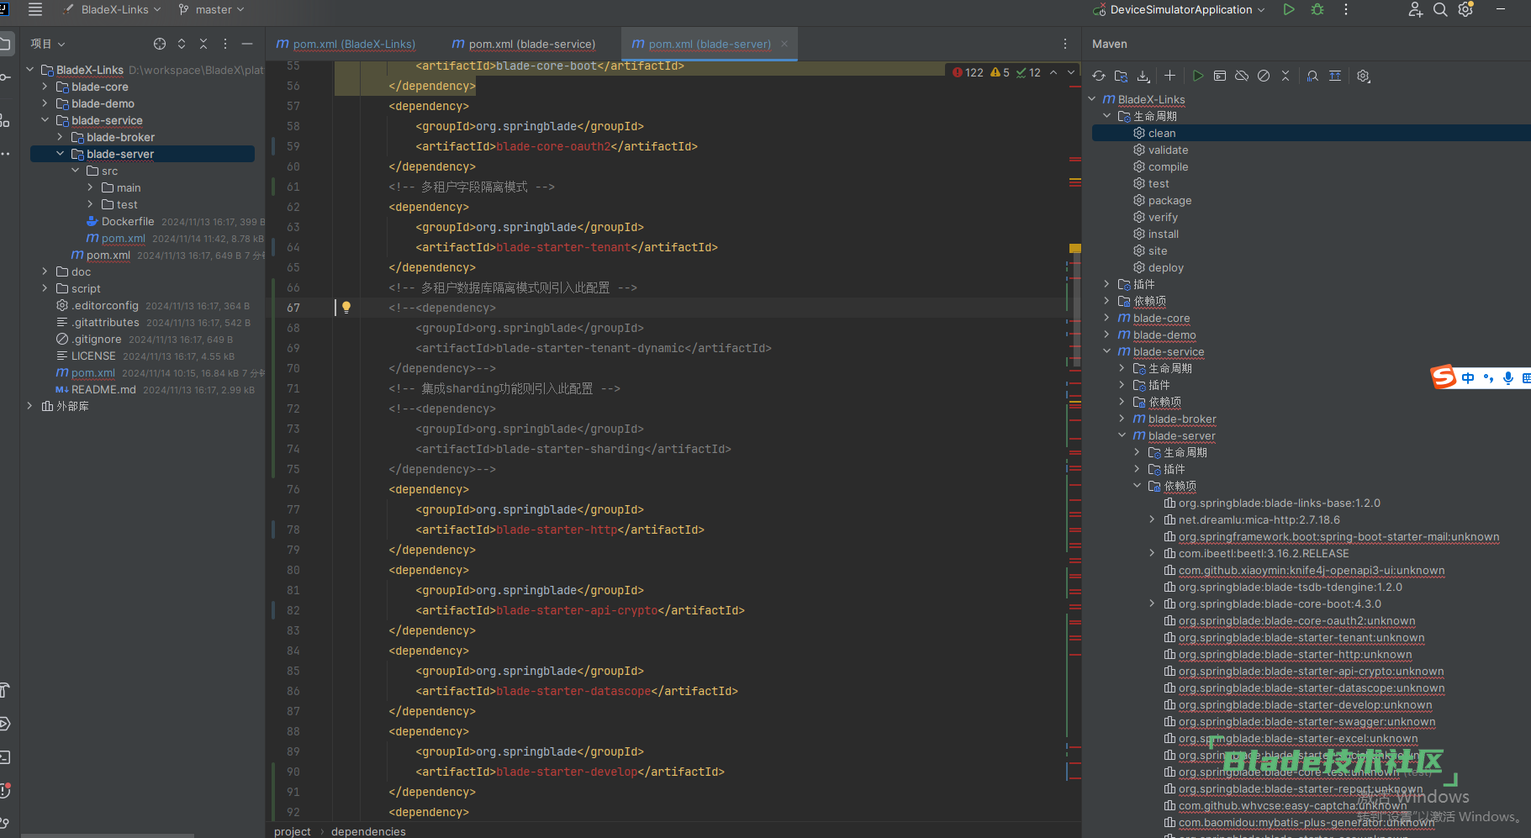Expand blade-broker module in Maven panel

1122,419
